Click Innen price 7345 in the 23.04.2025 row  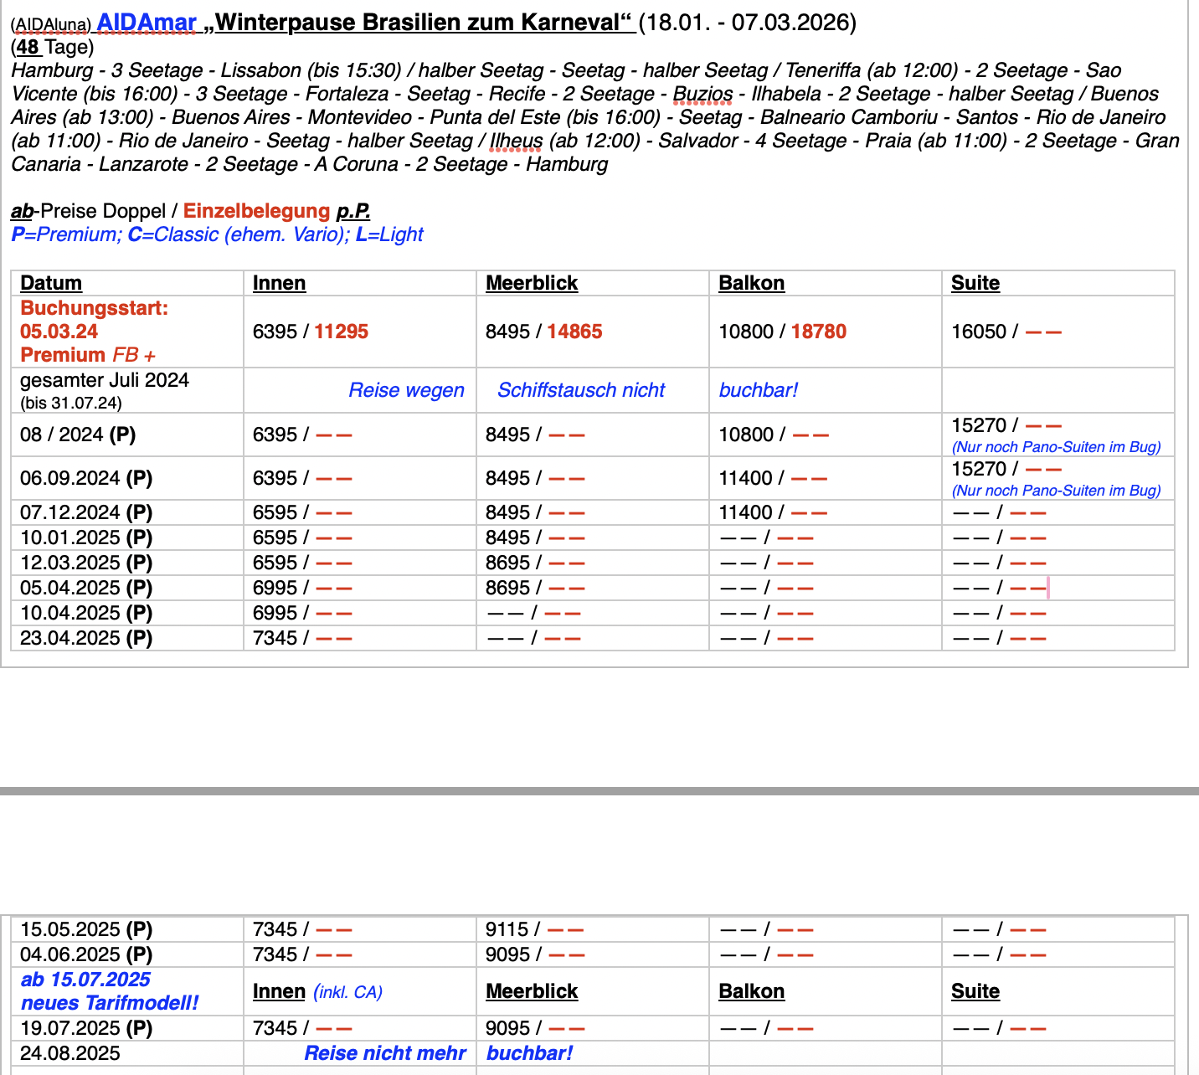[x=275, y=638]
